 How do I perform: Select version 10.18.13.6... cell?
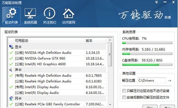(95, 58)
